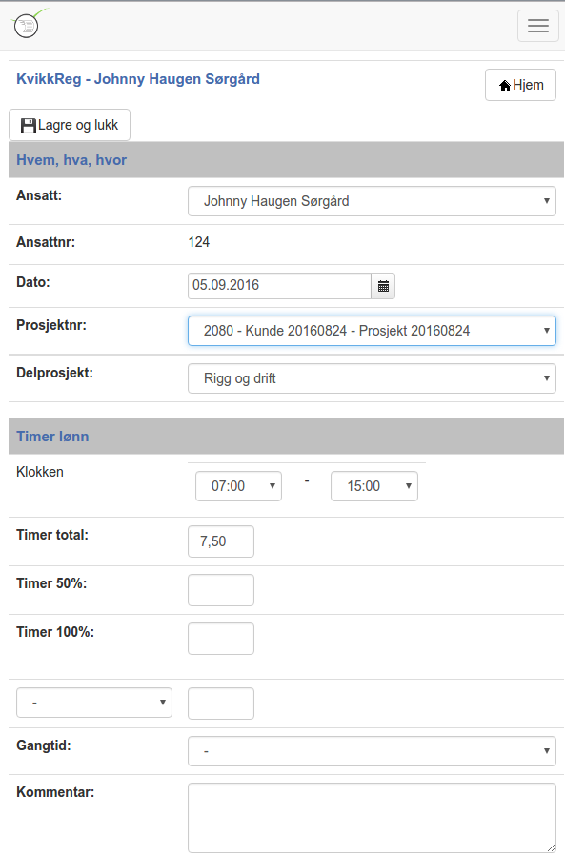Click the KvikkReg - Johnny Haugen Sørgård heading
The width and height of the screenshot is (565, 857).
pos(138,79)
